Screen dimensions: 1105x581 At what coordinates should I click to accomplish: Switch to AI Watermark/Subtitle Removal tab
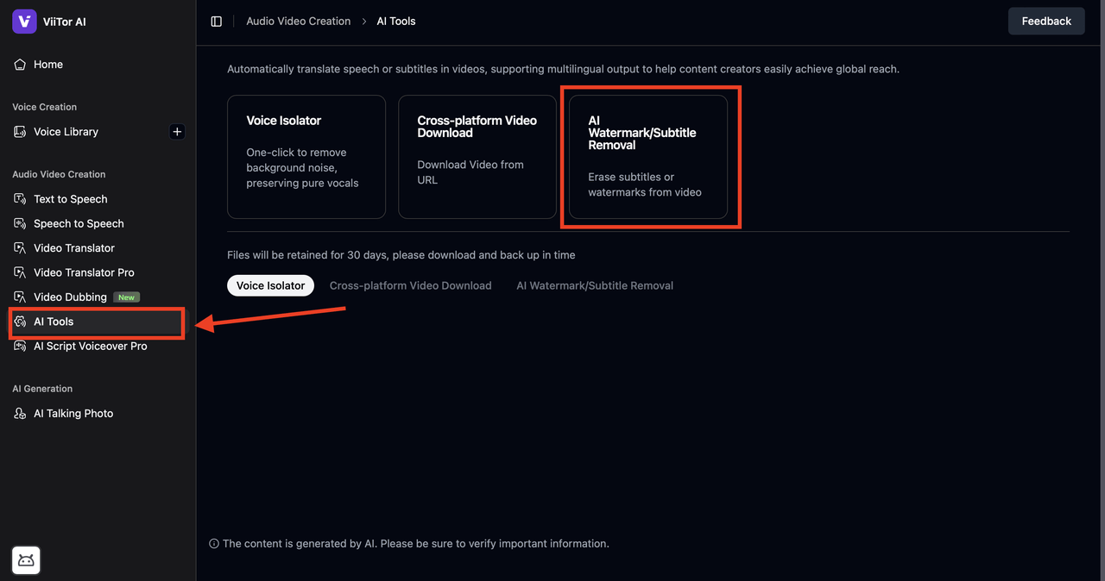[595, 285]
